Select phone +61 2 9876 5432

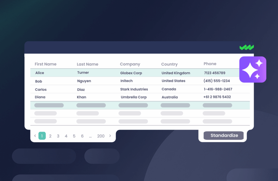217,97
